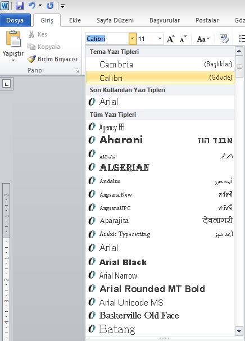Click the bullet list icon
Image resolution: width=245 pixels, height=341 pixels.
[242, 39]
